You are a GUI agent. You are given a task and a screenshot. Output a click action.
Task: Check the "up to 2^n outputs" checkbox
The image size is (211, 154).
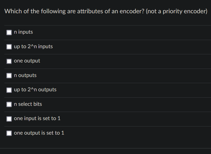tap(9, 90)
